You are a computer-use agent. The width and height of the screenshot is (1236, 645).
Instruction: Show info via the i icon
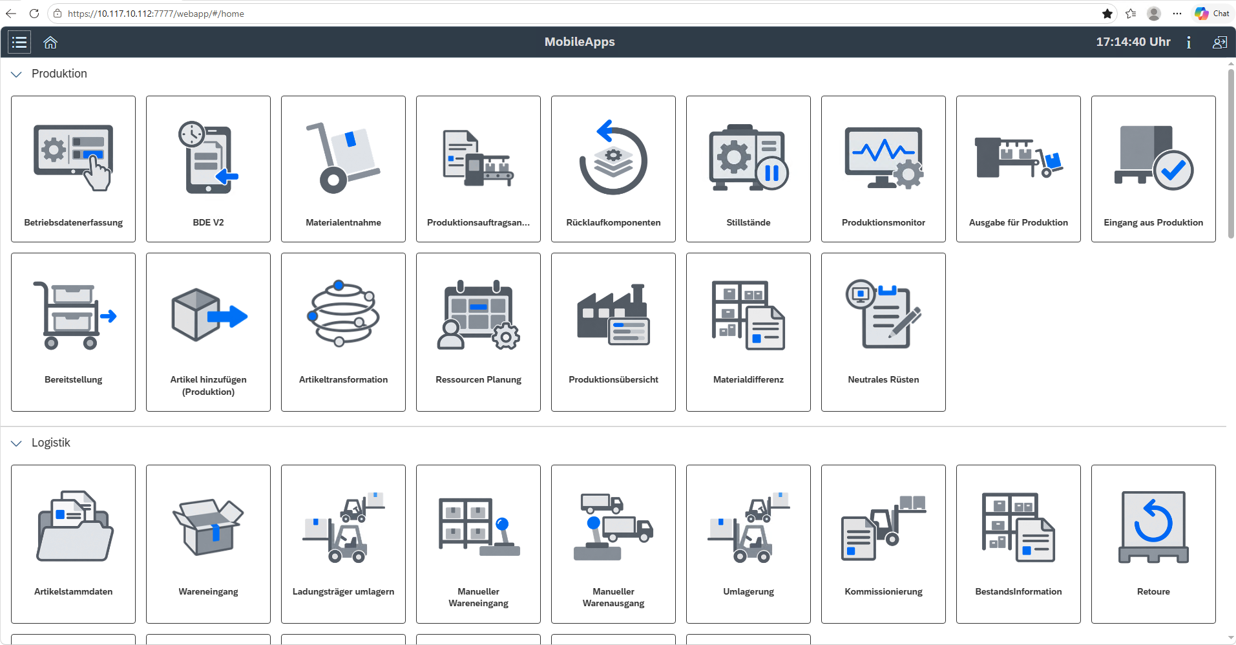[x=1189, y=42]
